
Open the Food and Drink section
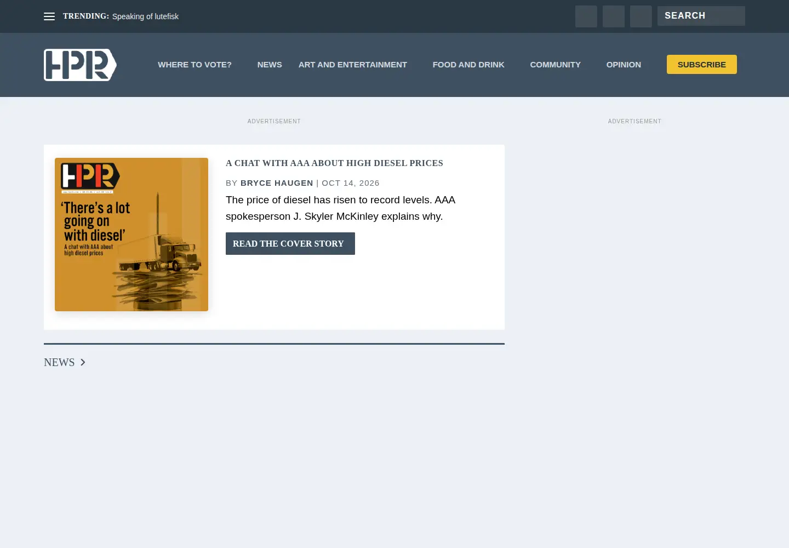coord(468,65)
